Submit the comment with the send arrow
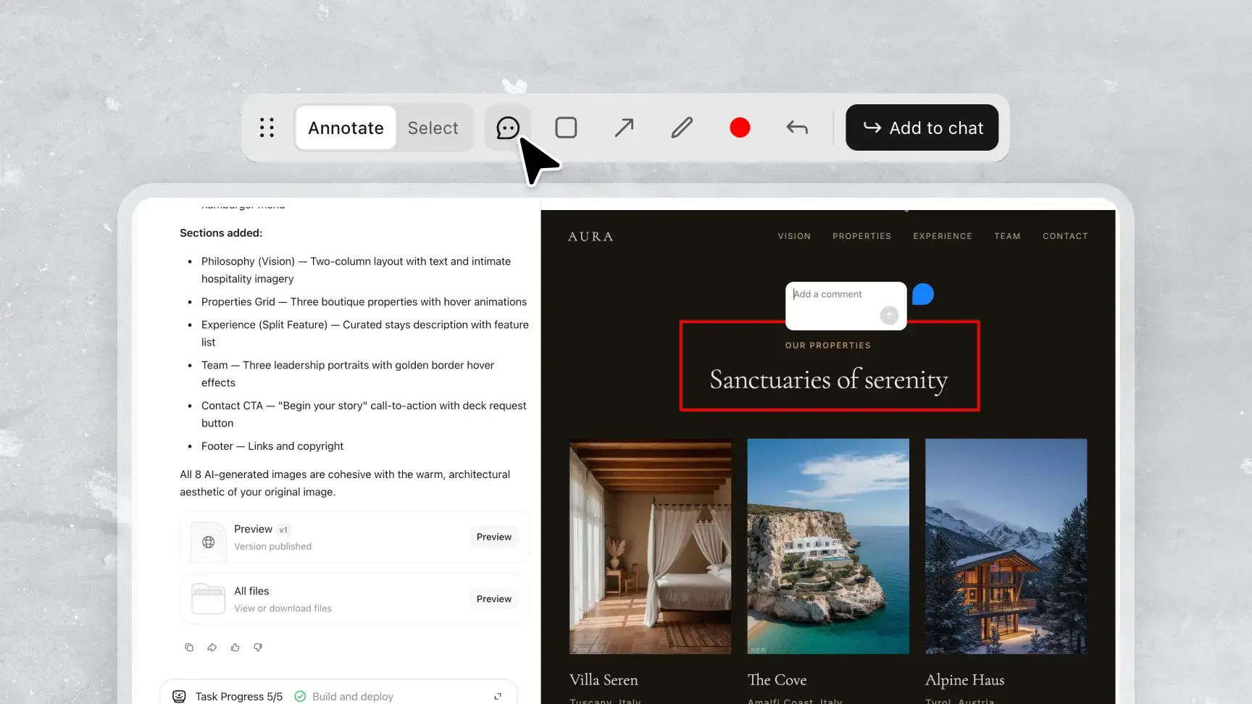The image size is (1252, 704). (889, 315)
